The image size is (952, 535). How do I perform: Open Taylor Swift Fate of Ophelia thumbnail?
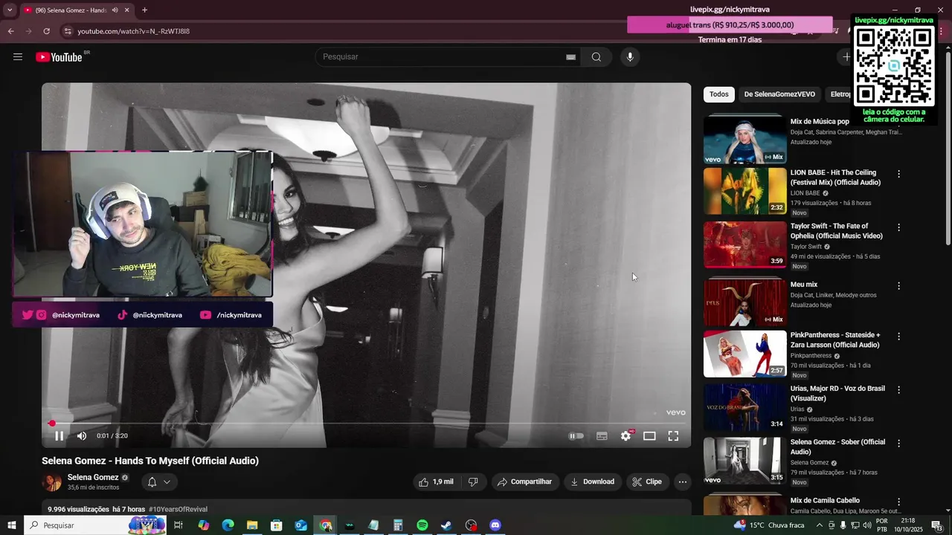744,244
